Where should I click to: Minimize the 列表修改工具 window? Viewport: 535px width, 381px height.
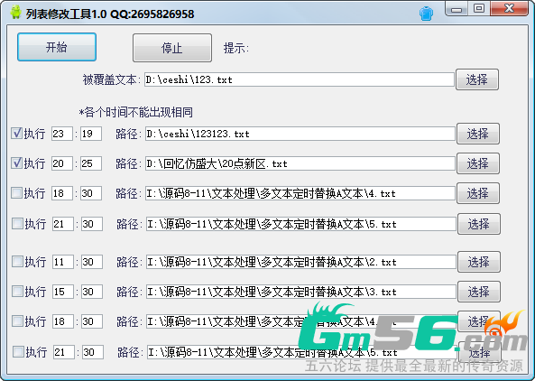click(x=457, y=9)
